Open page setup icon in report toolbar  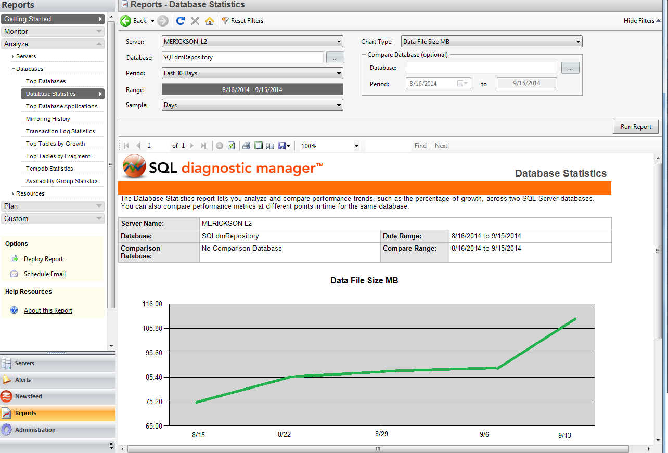(270, 146)
